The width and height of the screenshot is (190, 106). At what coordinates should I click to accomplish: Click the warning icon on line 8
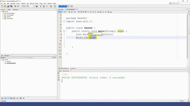point(61,38)
